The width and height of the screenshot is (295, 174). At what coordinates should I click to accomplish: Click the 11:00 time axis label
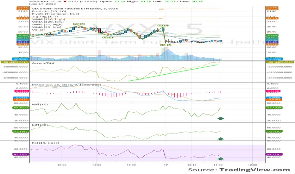pos(218,165)
